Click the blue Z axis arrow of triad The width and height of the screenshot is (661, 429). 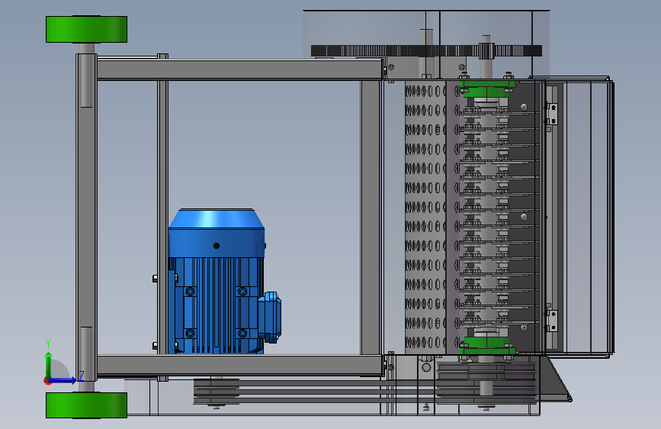[63, 380]
